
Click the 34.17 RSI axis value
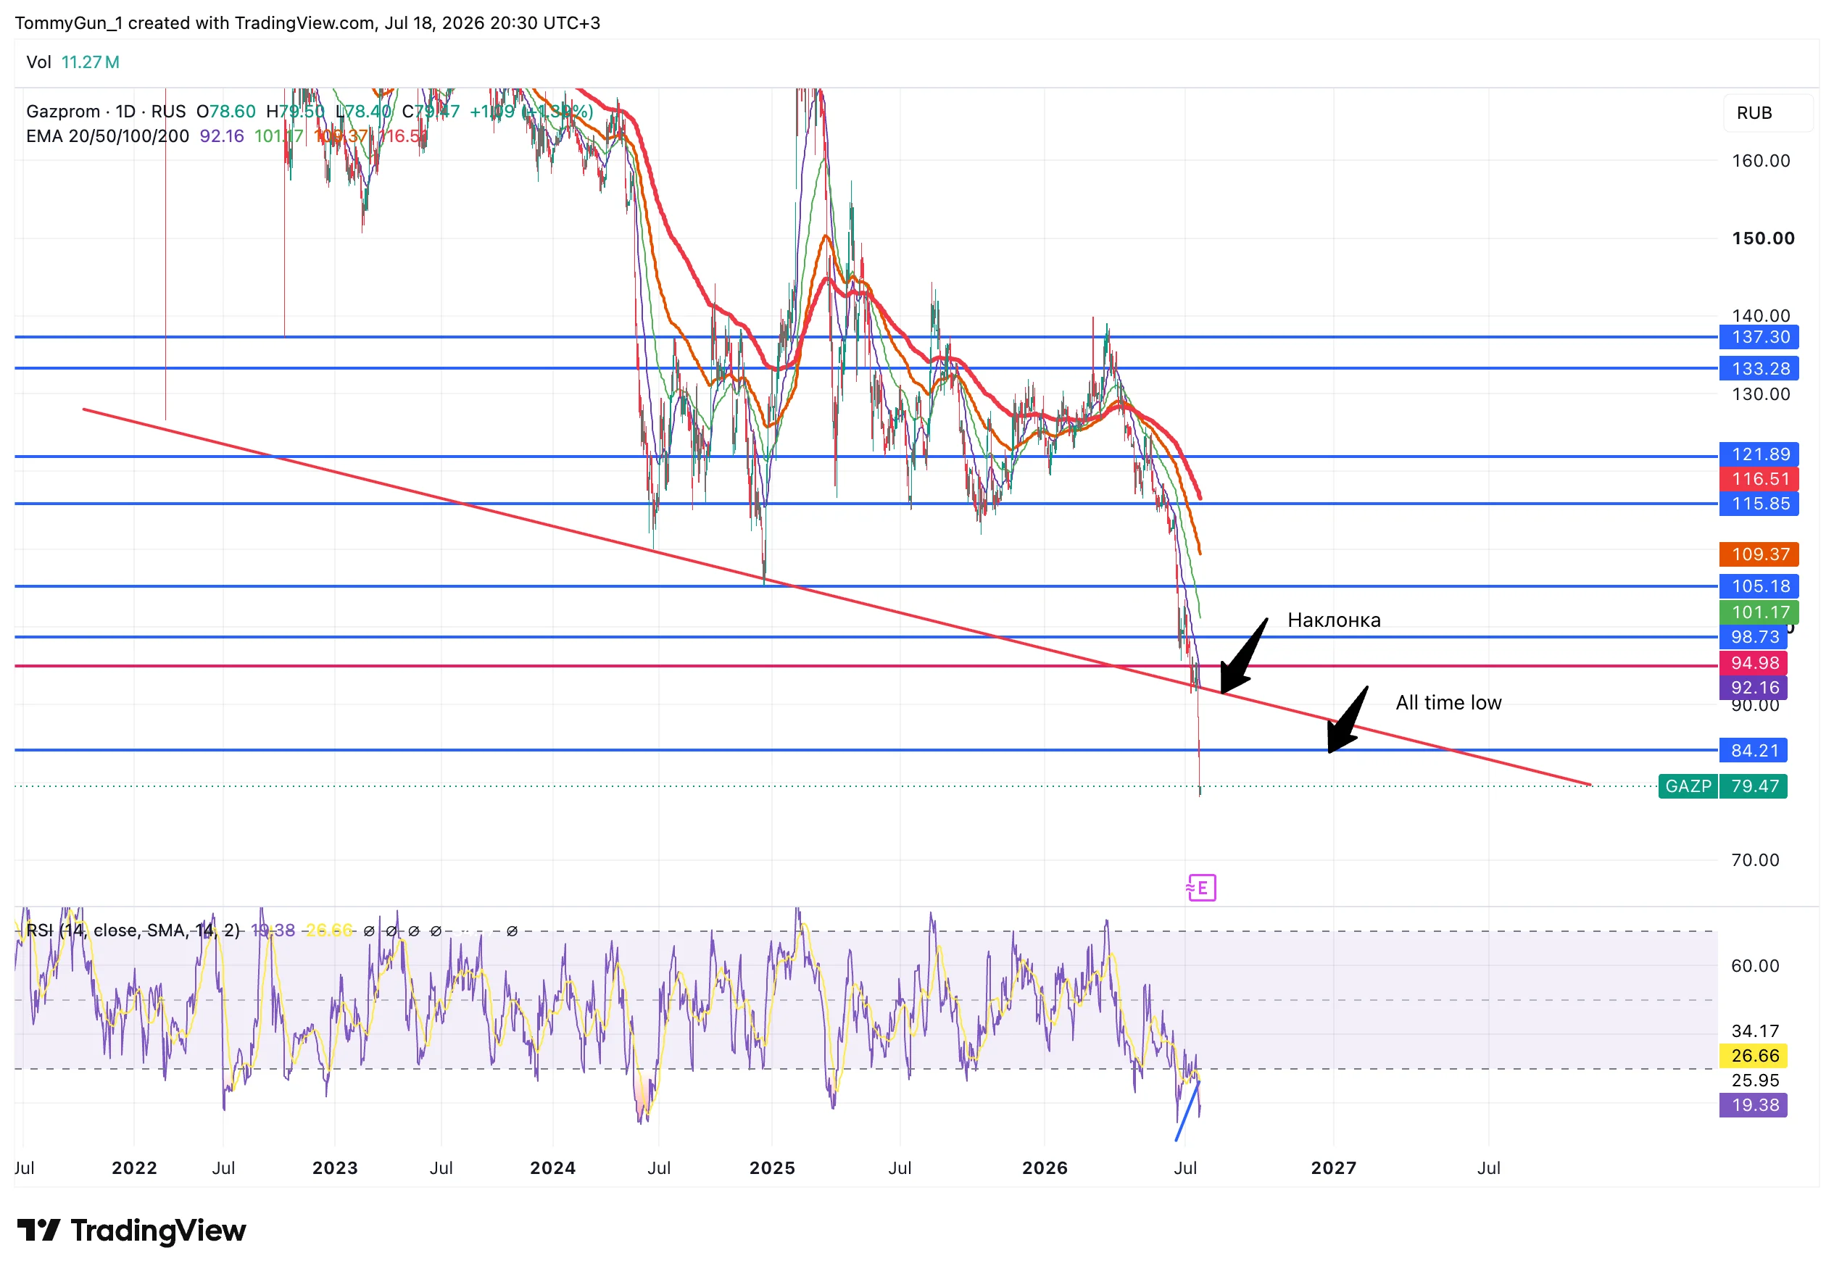[1755, 1031]
